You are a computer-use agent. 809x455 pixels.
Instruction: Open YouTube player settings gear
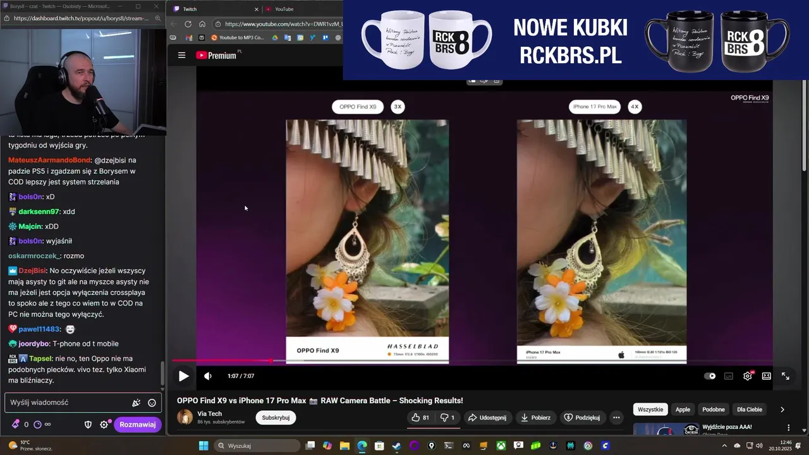click(748, 376)
